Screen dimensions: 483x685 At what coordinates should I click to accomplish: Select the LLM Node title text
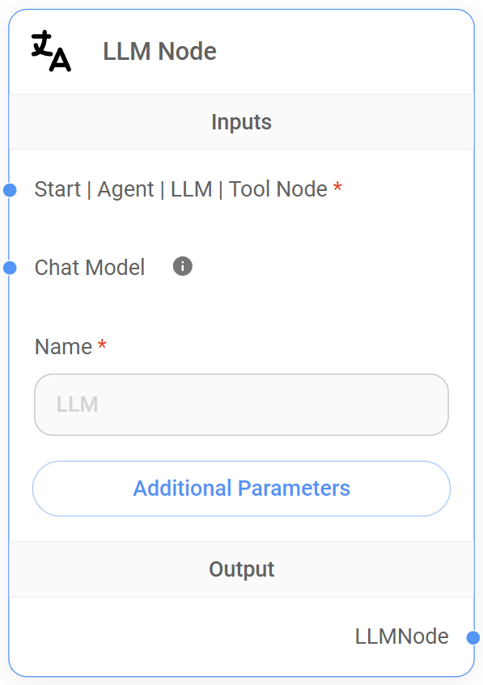click(159, 52)
